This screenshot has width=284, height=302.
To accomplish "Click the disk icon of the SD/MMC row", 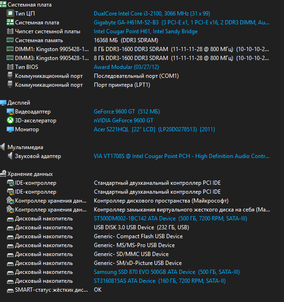I will [10, 255].
